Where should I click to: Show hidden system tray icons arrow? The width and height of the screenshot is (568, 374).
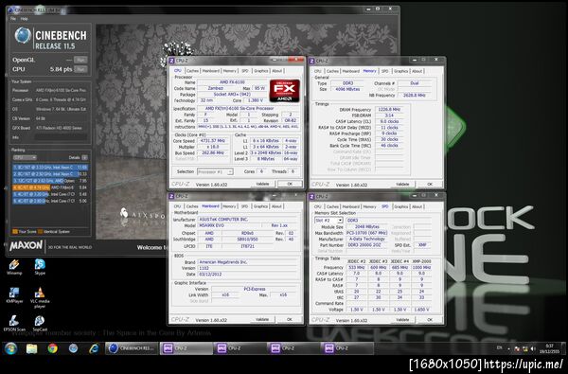click(508, 348)
